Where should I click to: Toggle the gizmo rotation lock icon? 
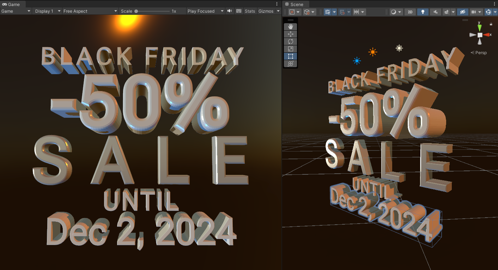tap(491, 24)
